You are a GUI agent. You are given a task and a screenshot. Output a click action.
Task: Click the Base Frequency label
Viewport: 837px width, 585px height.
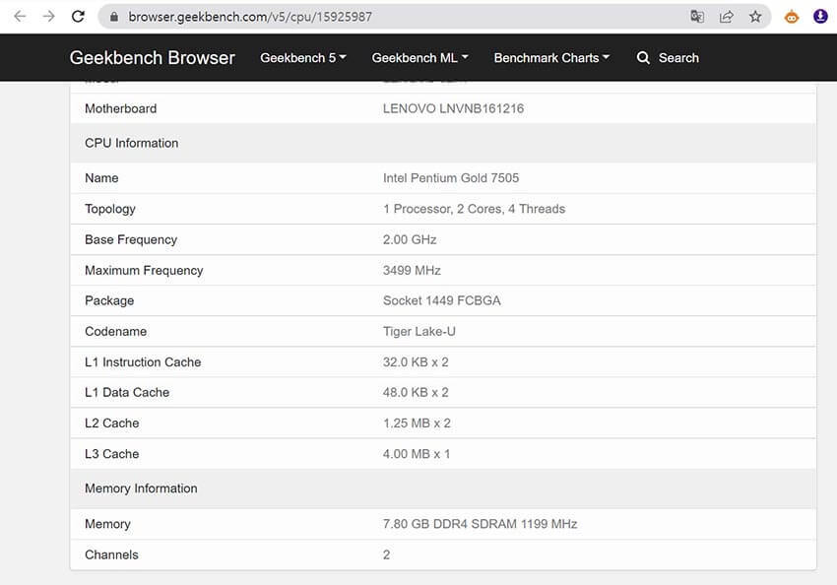pos(131,239)
